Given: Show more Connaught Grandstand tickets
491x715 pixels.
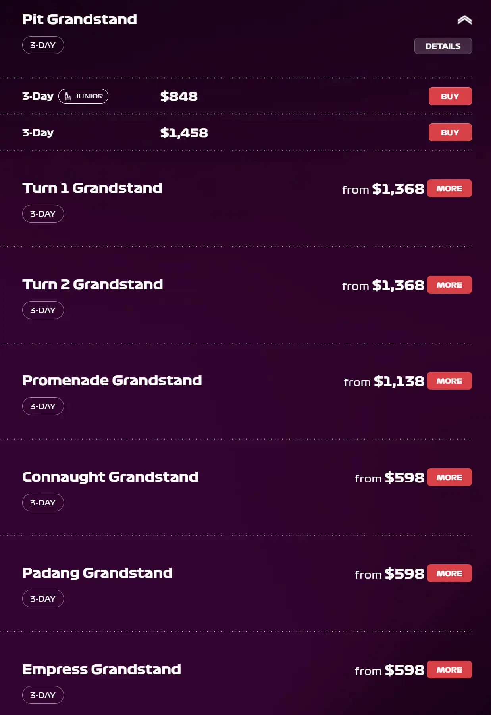Looking at the screenshot, I should tap(449, 477).
